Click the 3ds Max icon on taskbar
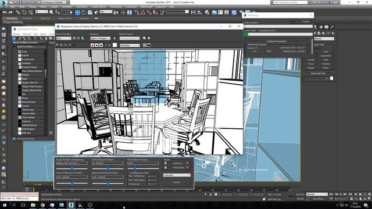 coord(71,205)
